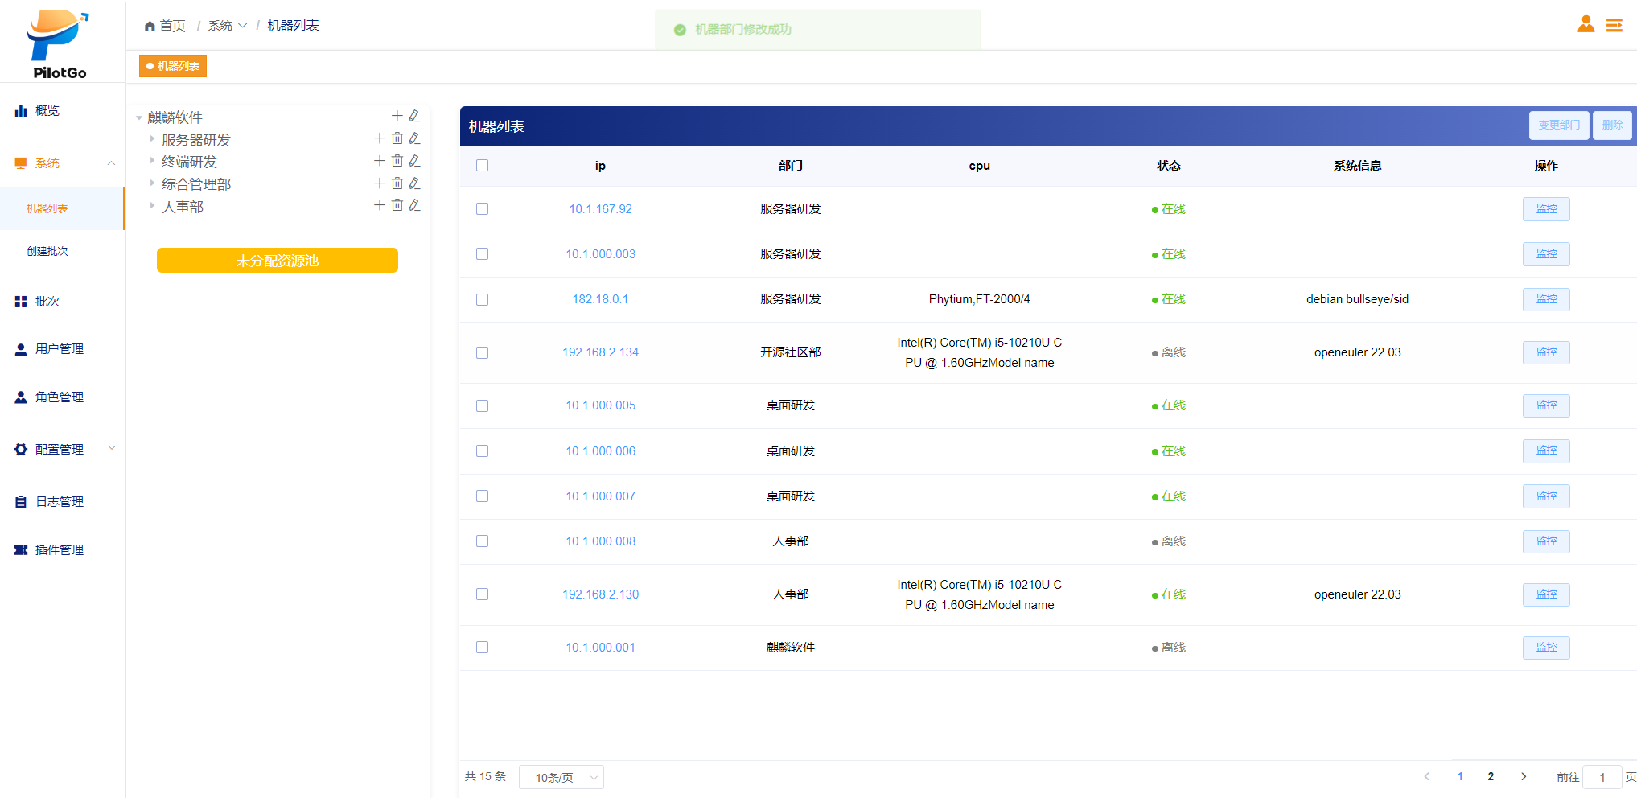Click the home icon in breadcrumb
1637x798 pixels.
tap(150, 26)
